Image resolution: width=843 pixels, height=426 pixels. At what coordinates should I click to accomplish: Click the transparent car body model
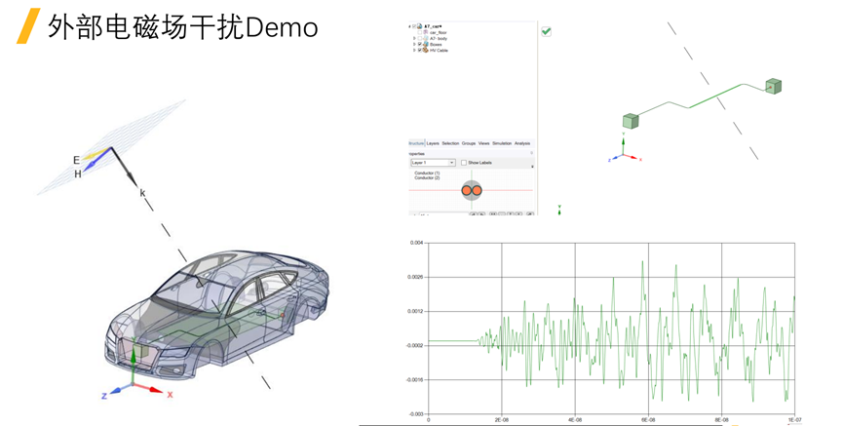(217, 315)
